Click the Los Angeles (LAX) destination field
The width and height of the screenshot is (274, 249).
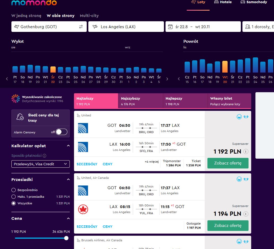126,27
